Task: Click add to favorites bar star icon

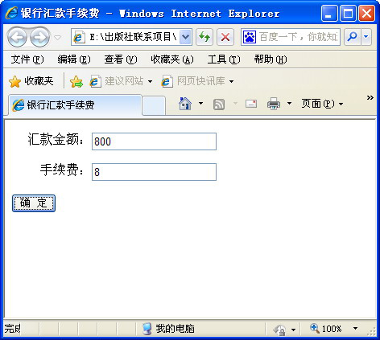Action: click(x=76, y=81)
